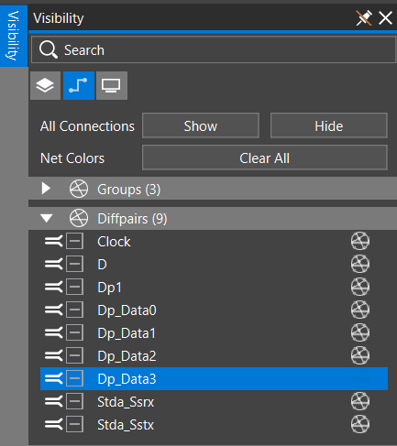Click the vertical Visibility side tab
Screen dimensions: 397x446
(x=14, y=36)
